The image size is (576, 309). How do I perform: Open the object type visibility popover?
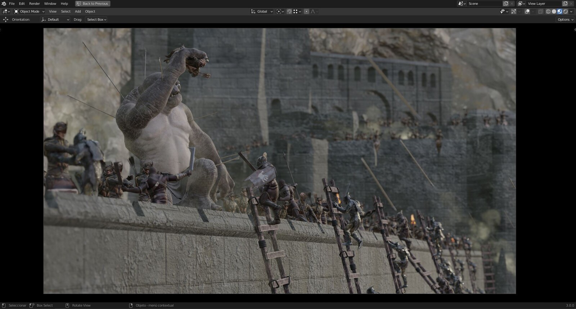tap(504, 11)
